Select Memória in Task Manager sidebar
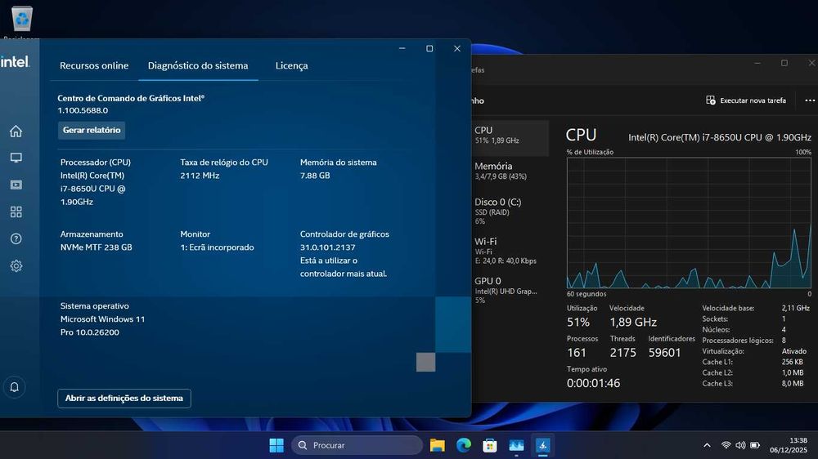The image size is (818, 459). click(510, 171)
